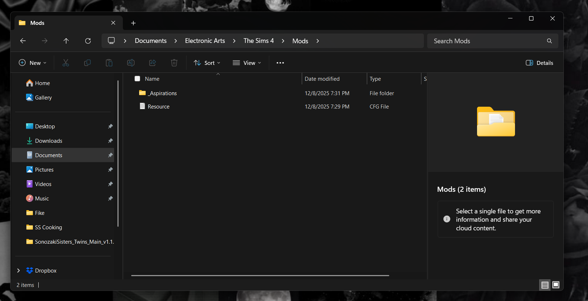Click The Sims 4 breadcrumb in address bar
Viewport: 588px width, 301px height.
(x=258, y=41)
